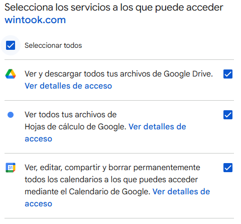Click the Google Drive triangle icon
This screenshot has height=224, width=241.
pos(11,74)
